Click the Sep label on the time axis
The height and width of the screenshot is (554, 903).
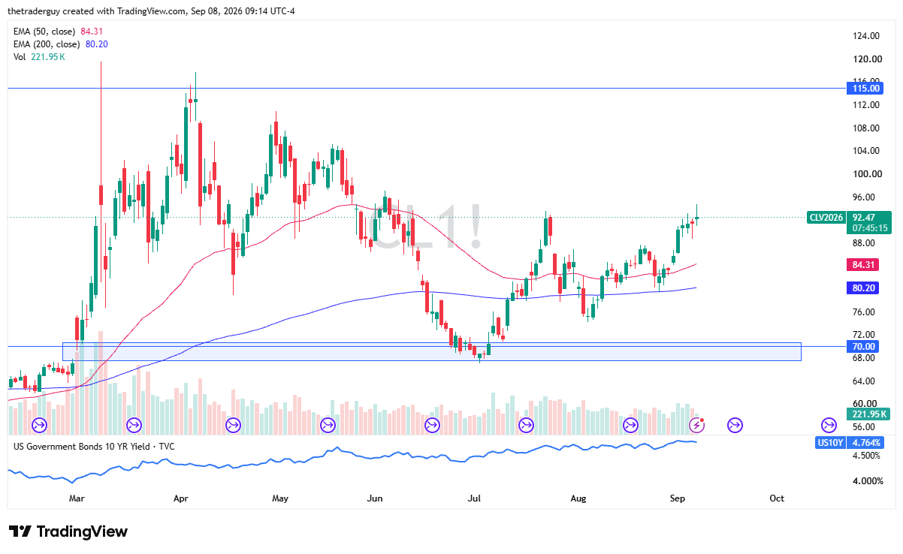click(x=677, y=498)
